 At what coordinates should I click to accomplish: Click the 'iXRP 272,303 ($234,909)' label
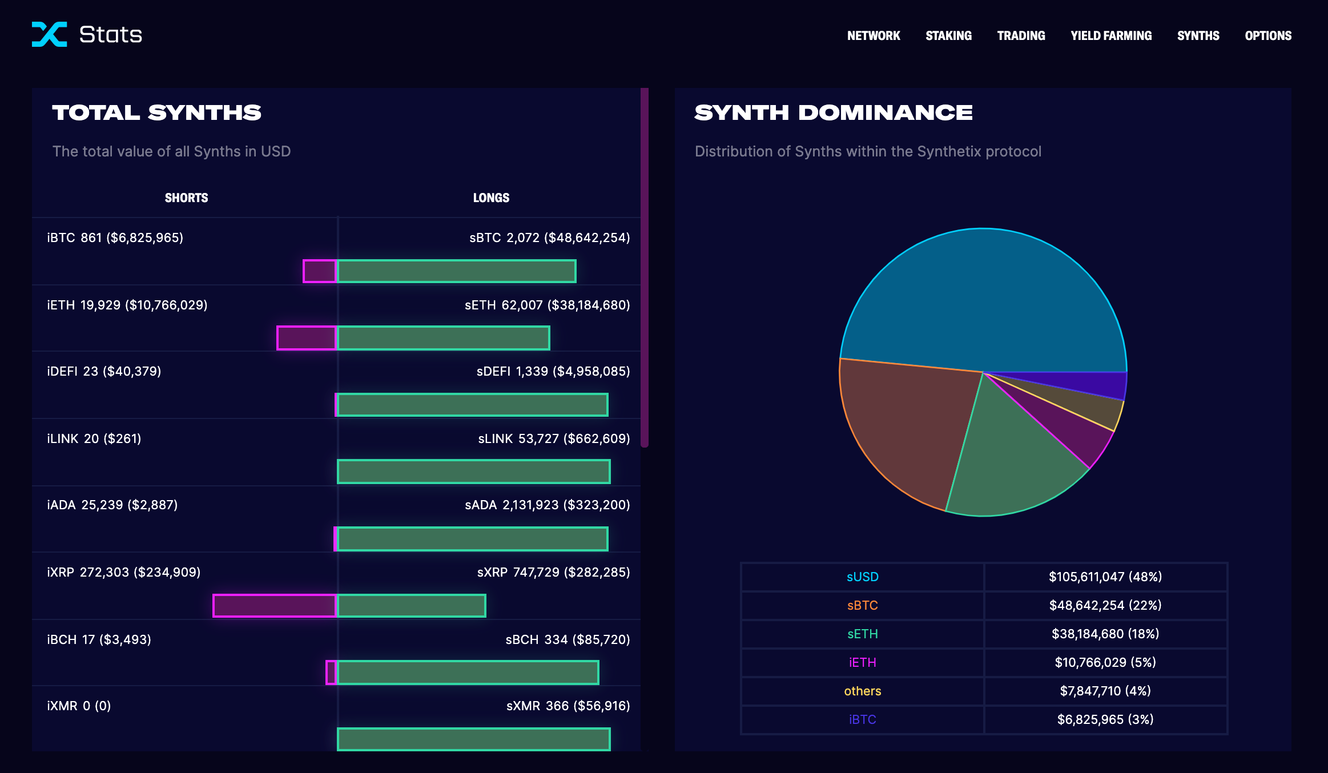click(x=124, y=572)
